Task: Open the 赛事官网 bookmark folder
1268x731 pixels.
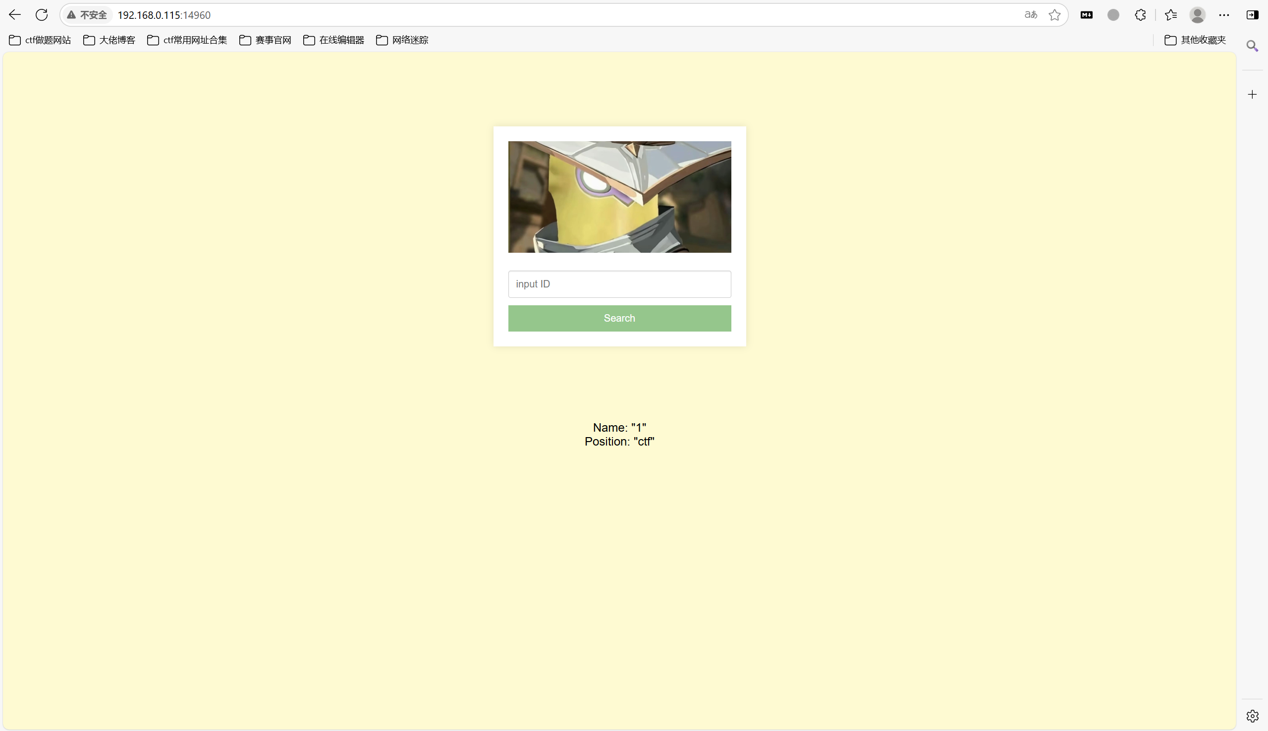Action: coord(266,40)
